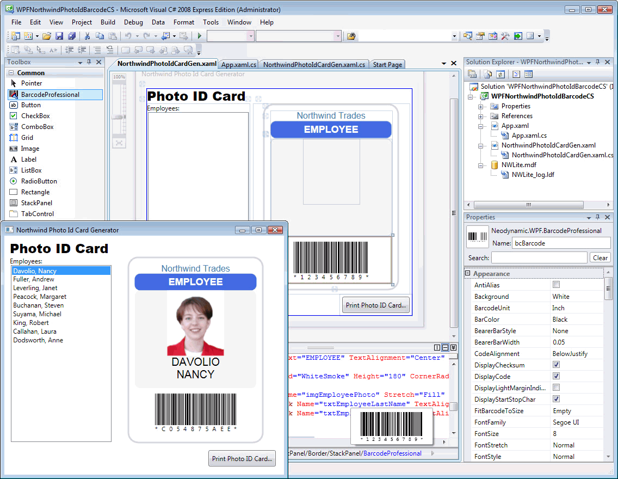The height and width of the screenshot is (479, 618).
Task: Click Print Photo ID Card button in designer
Action: pos(375,305)
